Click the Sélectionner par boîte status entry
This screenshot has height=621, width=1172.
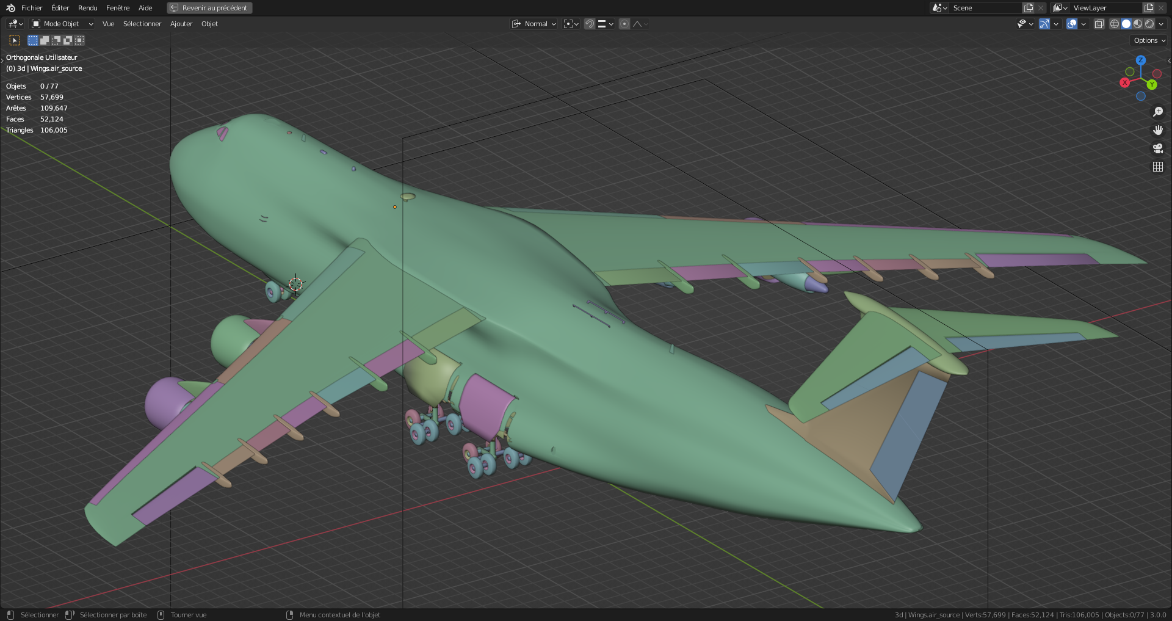[x=114, y=615]
